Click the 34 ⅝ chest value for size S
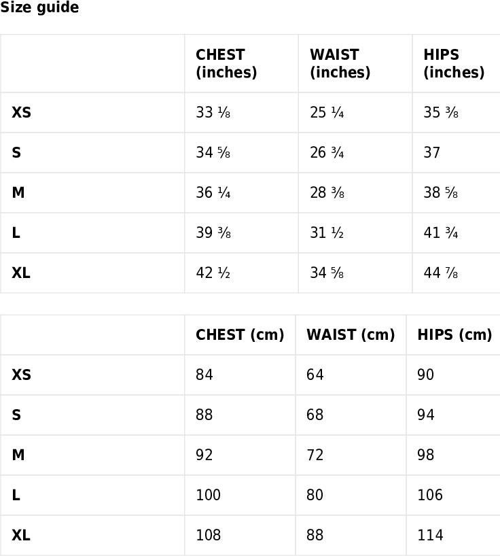Image resolution: width=500 pixels, height=556 pixels. (x=213, y=152)
